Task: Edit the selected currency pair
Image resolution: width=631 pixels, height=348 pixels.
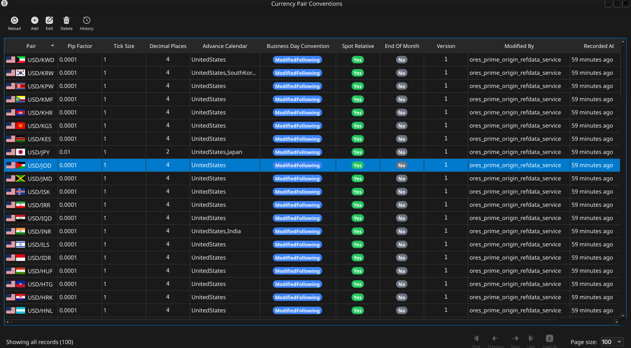Action: [x=49, y=23]
